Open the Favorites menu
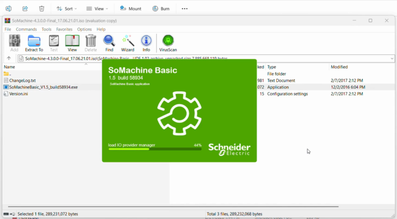Screen dimensions: 397x219 (x=64, y=29)
